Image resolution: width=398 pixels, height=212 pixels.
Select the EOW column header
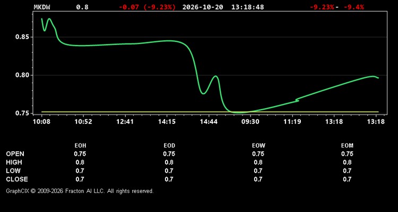coord(258,146)
